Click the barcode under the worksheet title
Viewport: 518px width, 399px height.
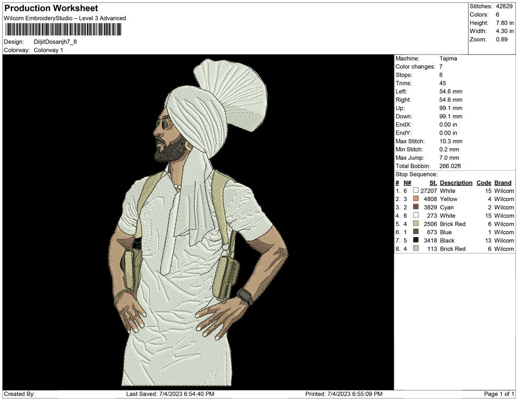63,30
